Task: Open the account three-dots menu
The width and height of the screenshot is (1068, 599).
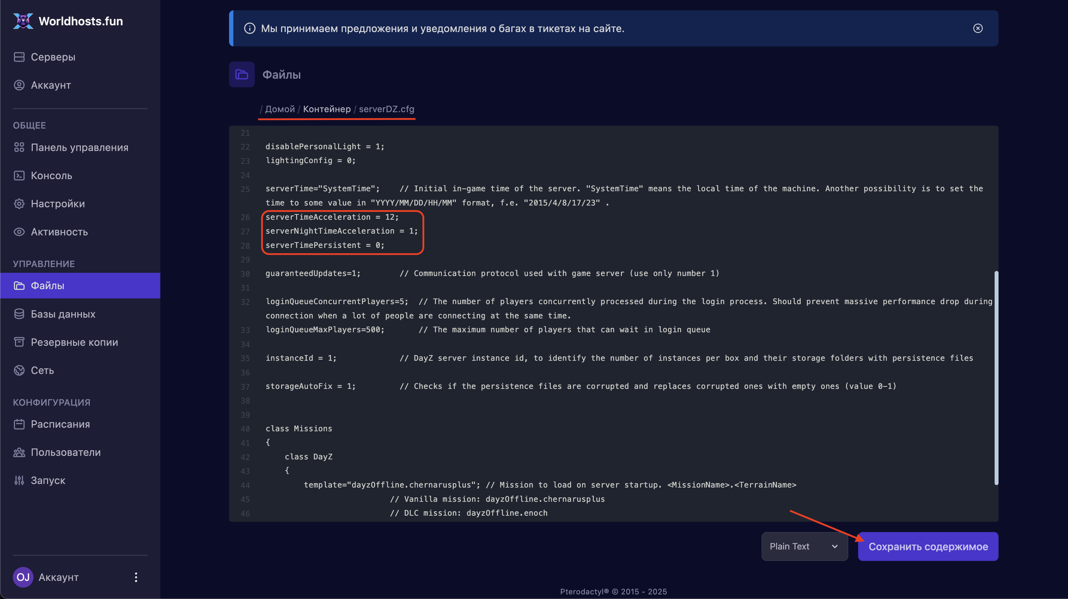Action: 136,577
